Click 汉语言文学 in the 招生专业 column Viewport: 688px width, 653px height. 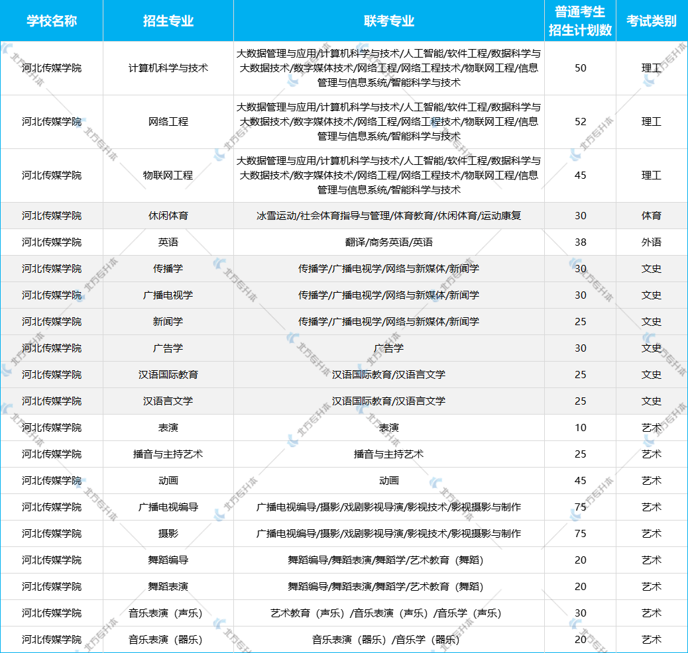pyautogui.click(x=168, y=401)
